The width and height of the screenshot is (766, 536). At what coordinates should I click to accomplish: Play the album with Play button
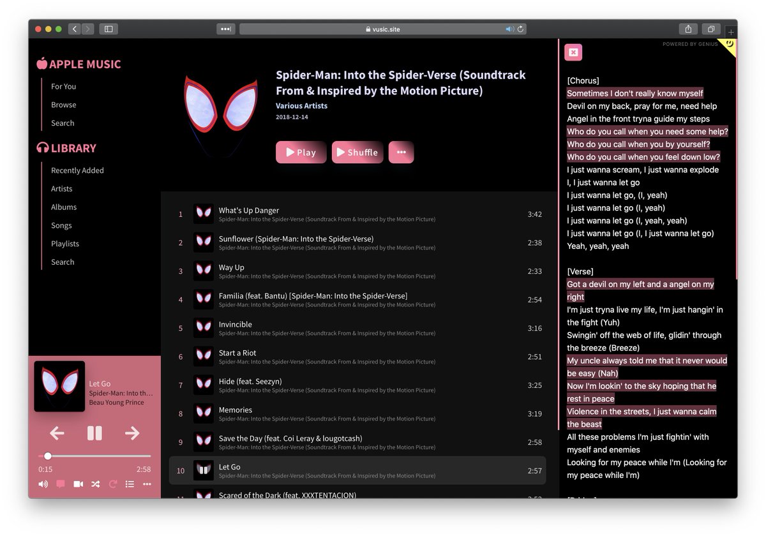[x=301, y=153]
